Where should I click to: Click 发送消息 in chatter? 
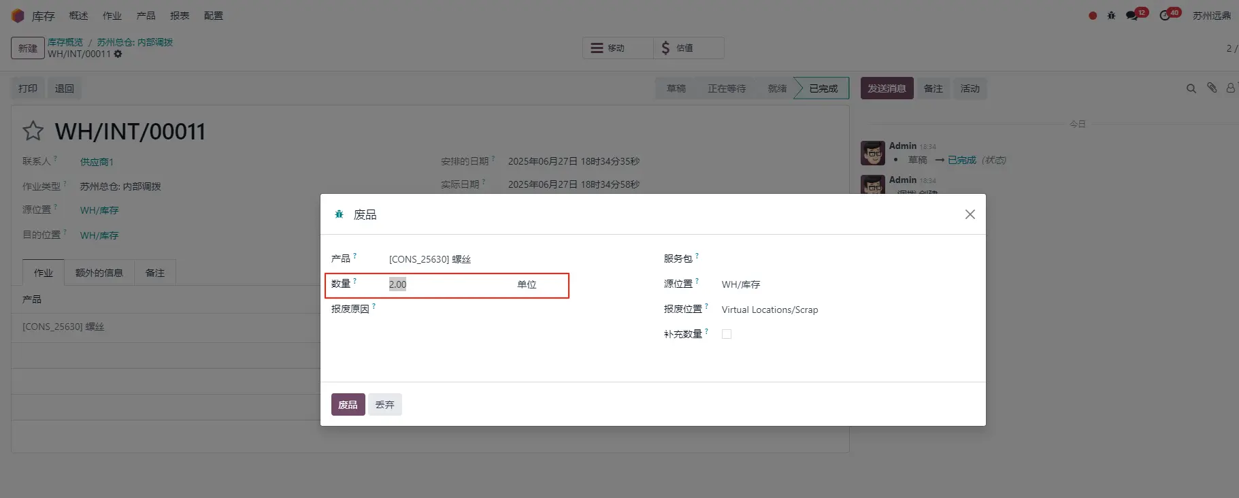pos(887,88)
